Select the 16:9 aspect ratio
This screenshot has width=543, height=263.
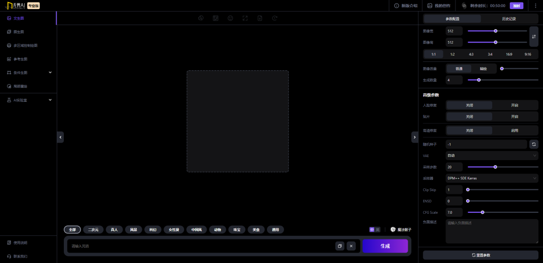point(509,54)
